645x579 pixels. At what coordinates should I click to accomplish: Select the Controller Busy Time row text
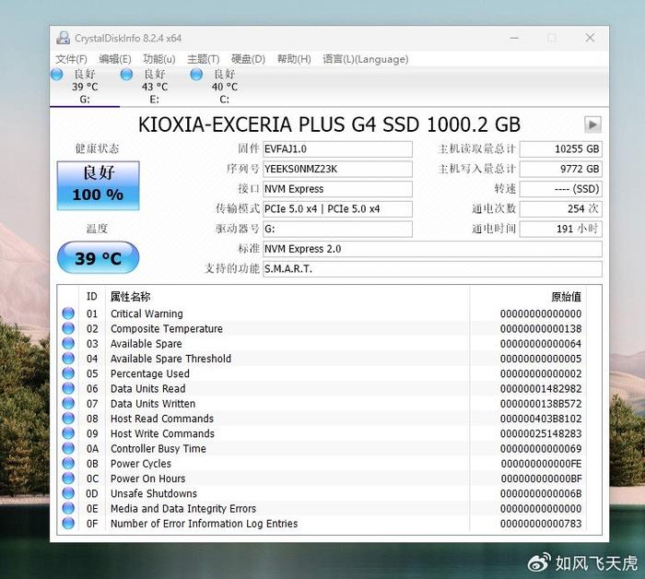(158, 449)
